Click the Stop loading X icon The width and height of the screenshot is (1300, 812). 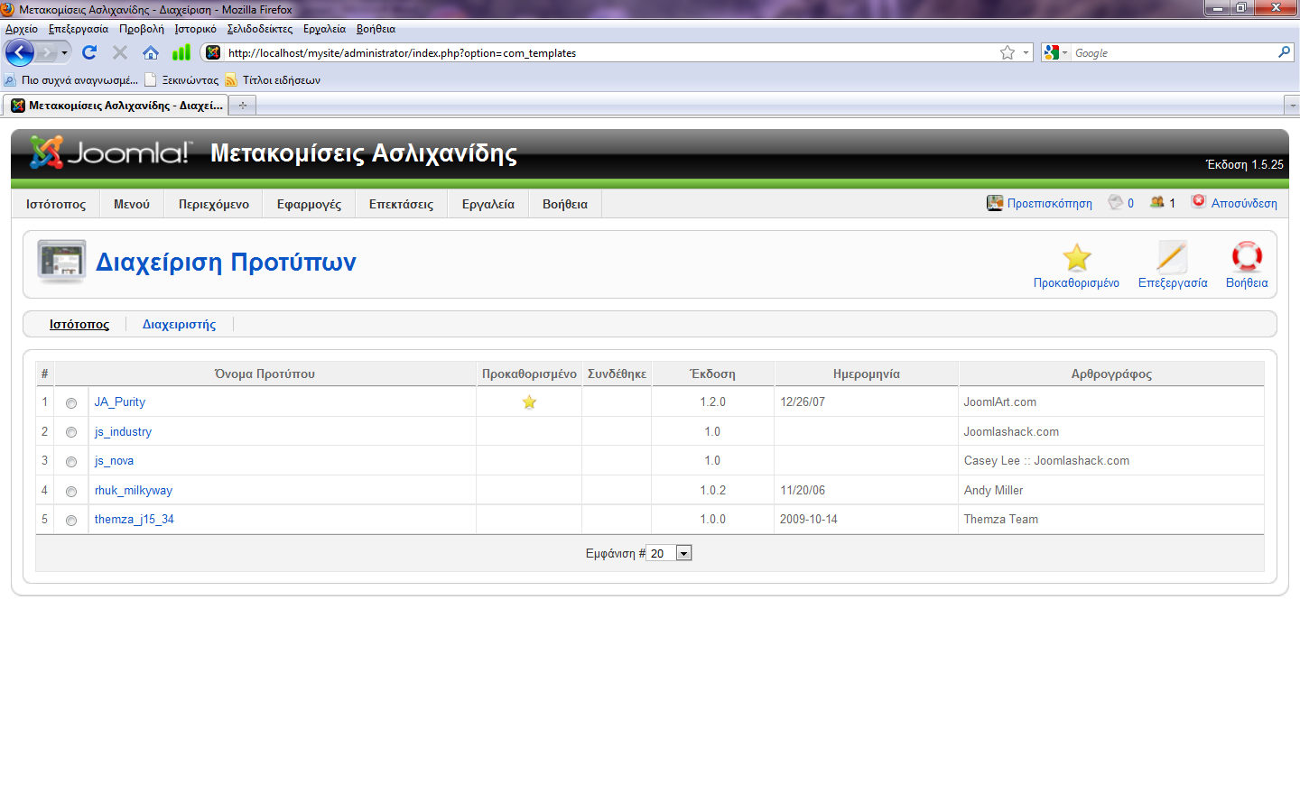click(x=120, y=52)
